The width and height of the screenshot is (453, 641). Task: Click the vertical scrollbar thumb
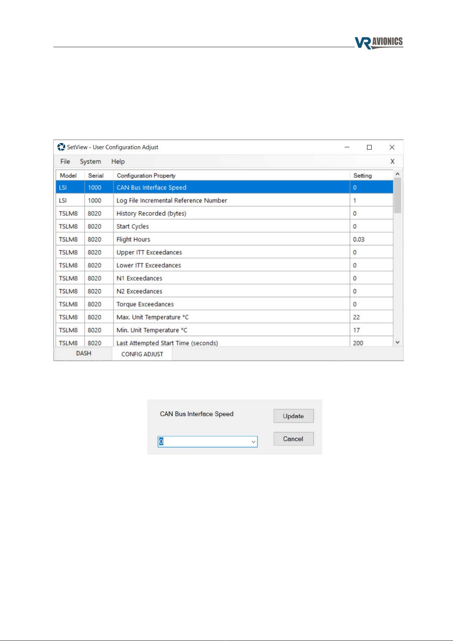point(397,196)
